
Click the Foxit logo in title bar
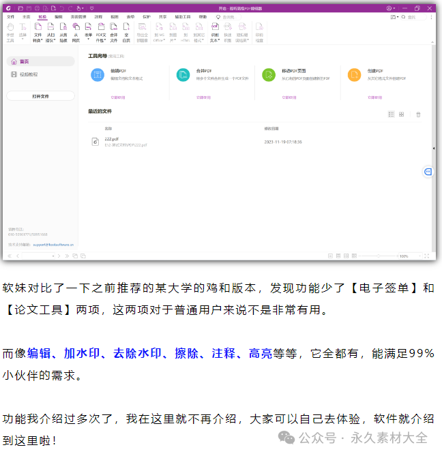tap(9, 8)
